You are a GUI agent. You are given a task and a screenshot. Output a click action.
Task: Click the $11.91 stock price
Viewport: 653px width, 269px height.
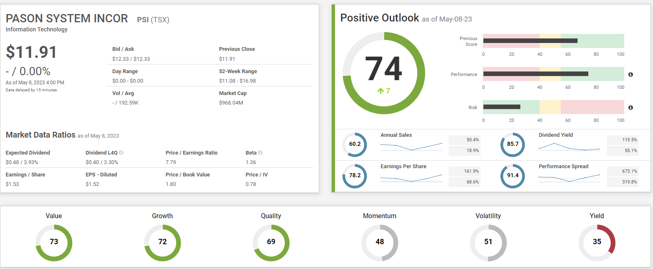[x=32, y=52]
